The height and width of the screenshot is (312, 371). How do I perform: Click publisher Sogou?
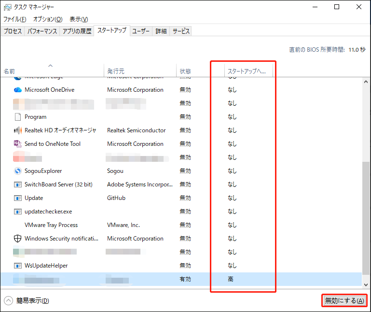(115, 171)
